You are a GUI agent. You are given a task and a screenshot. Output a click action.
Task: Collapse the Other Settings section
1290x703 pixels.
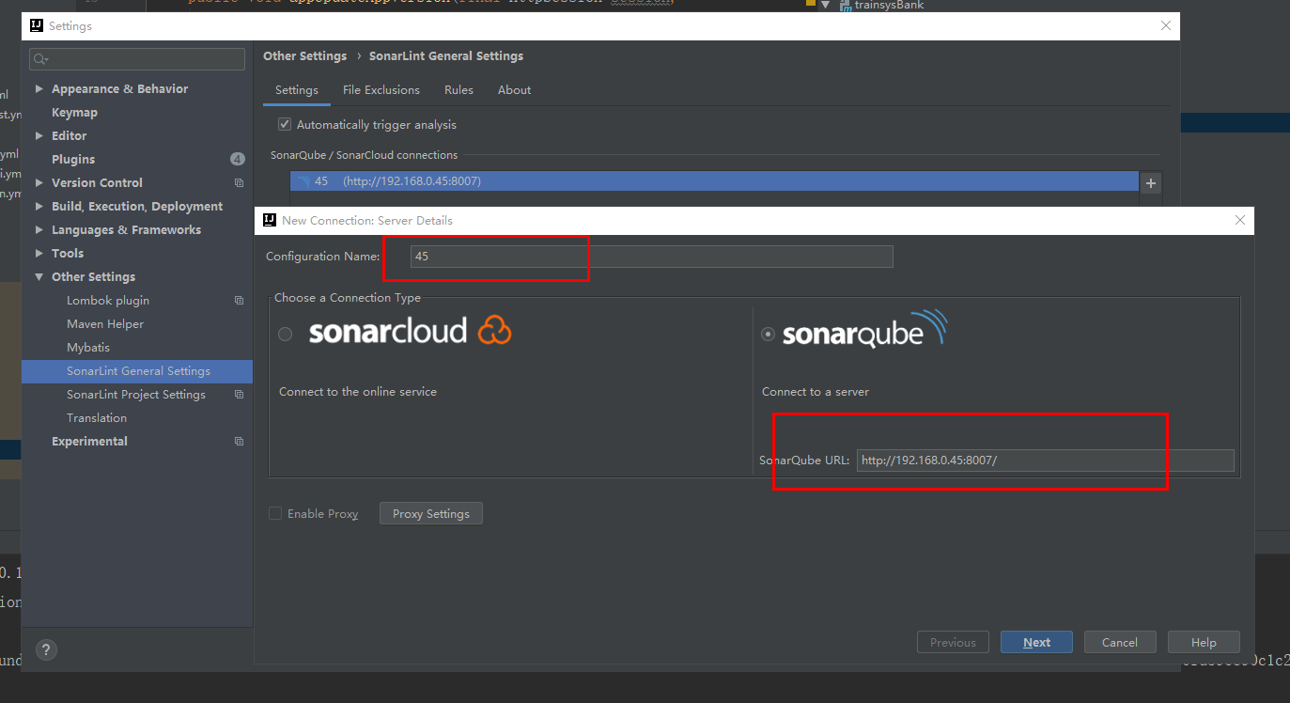[x=39, y=277]
